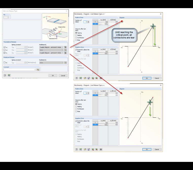Click OK in the u-x diagram dialog
The height and width of the screenshot is (170, 193).
(x=147, y=78)
